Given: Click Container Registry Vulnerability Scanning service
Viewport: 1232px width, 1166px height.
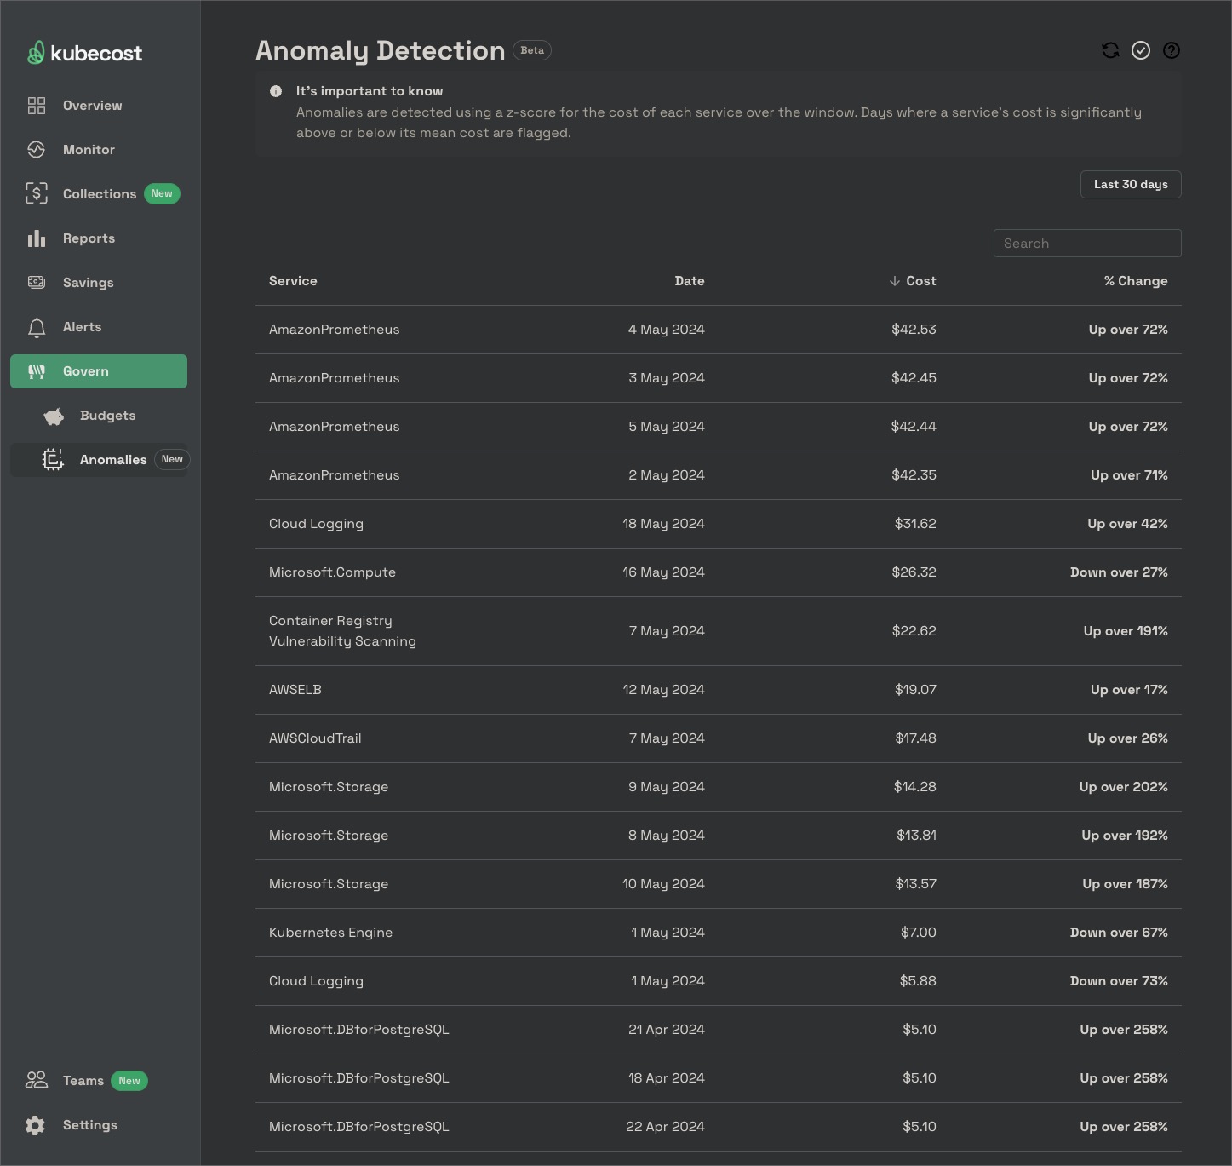Looking at the screenshot, I should tap(342, 631).
